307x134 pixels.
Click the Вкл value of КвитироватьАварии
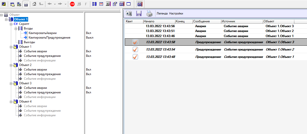[88, 33]
